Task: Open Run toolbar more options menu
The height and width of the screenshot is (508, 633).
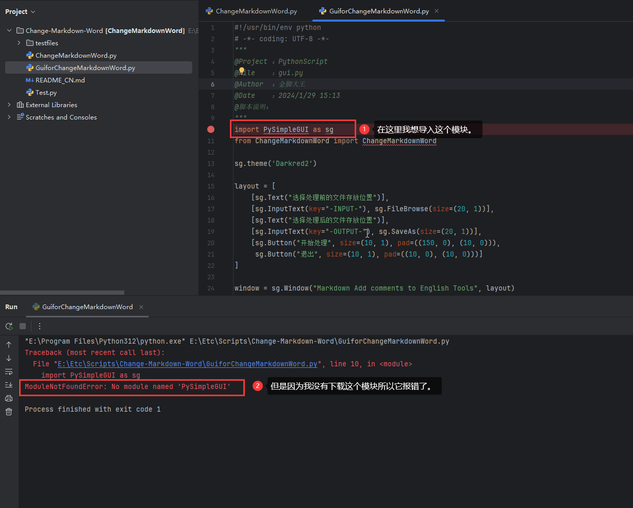Action: click(x=40, y=326)
